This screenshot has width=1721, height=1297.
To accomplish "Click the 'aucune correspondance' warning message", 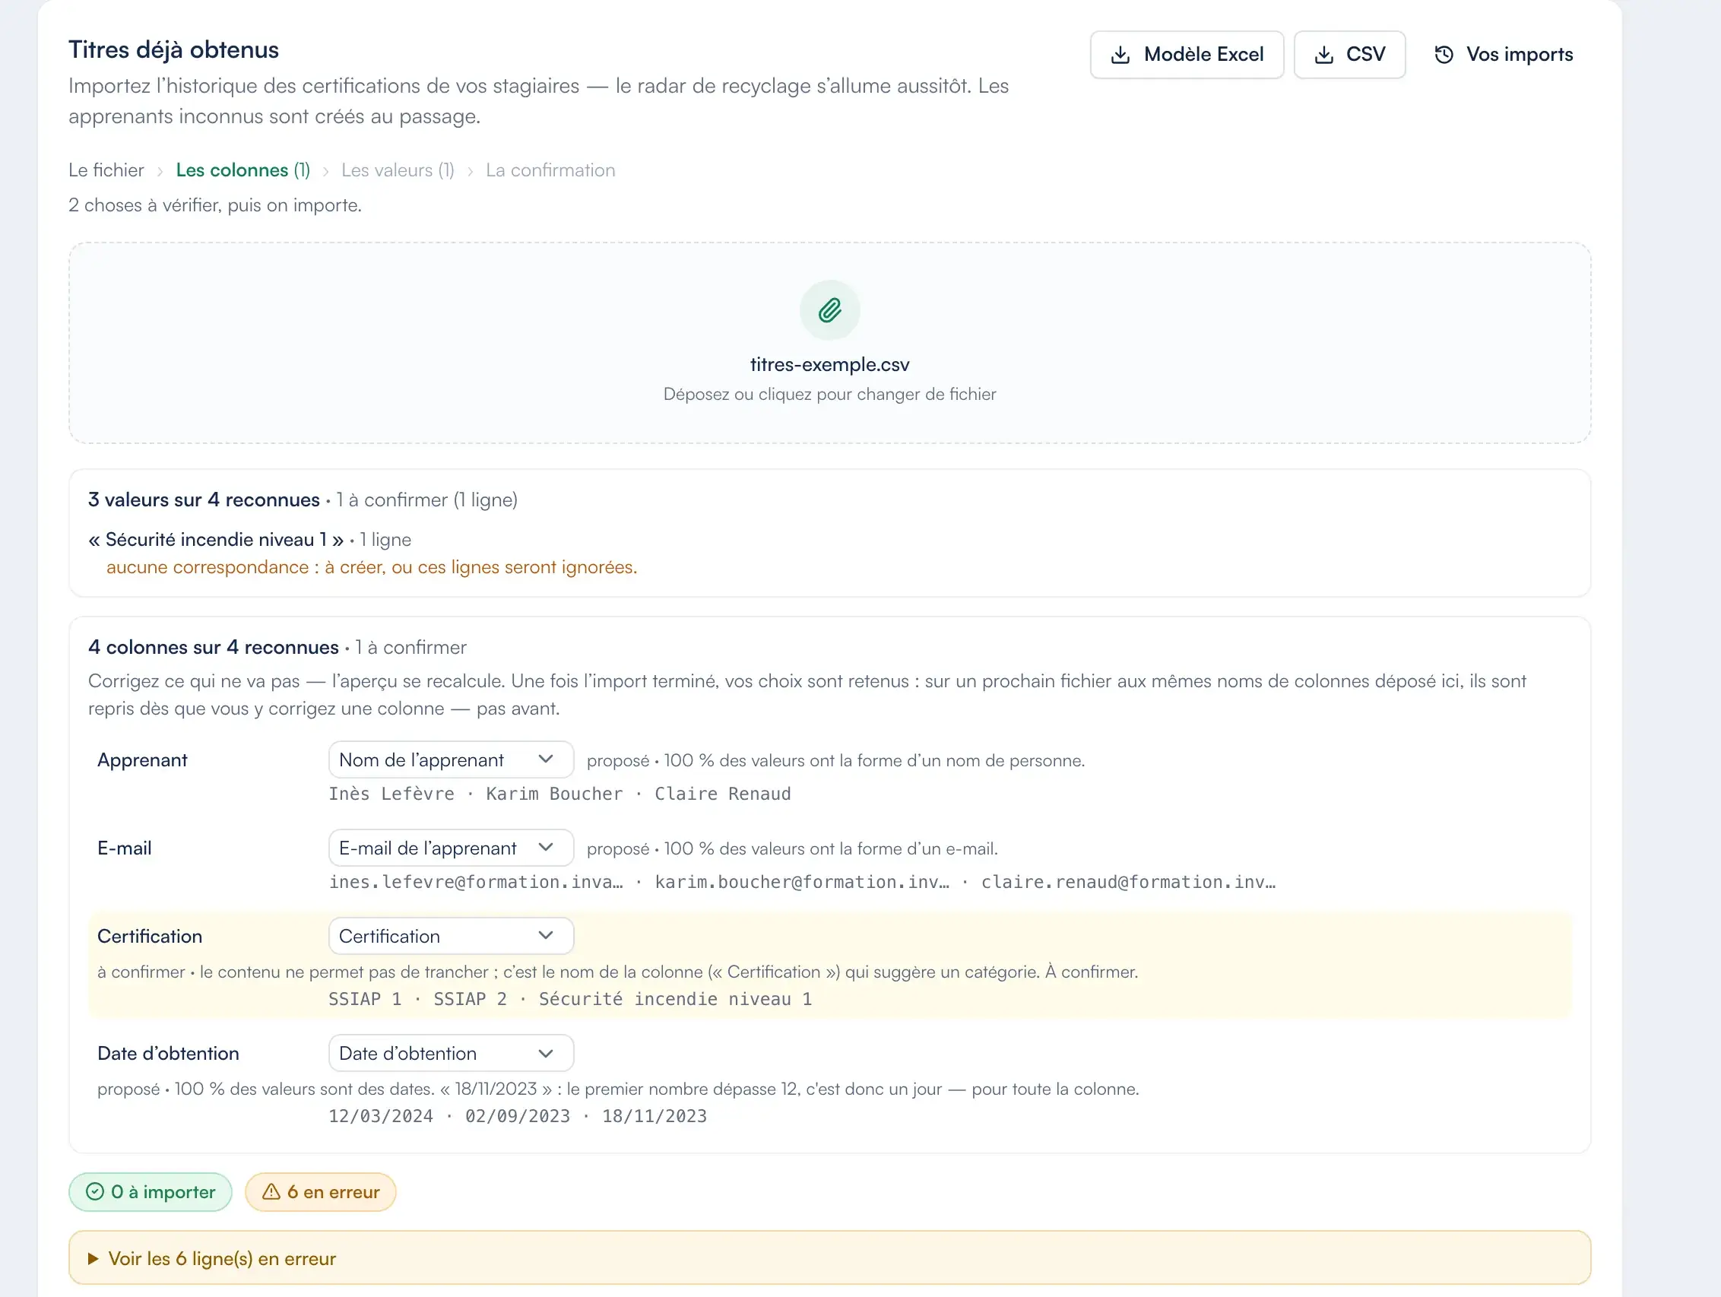I will [x=371, y=567].
